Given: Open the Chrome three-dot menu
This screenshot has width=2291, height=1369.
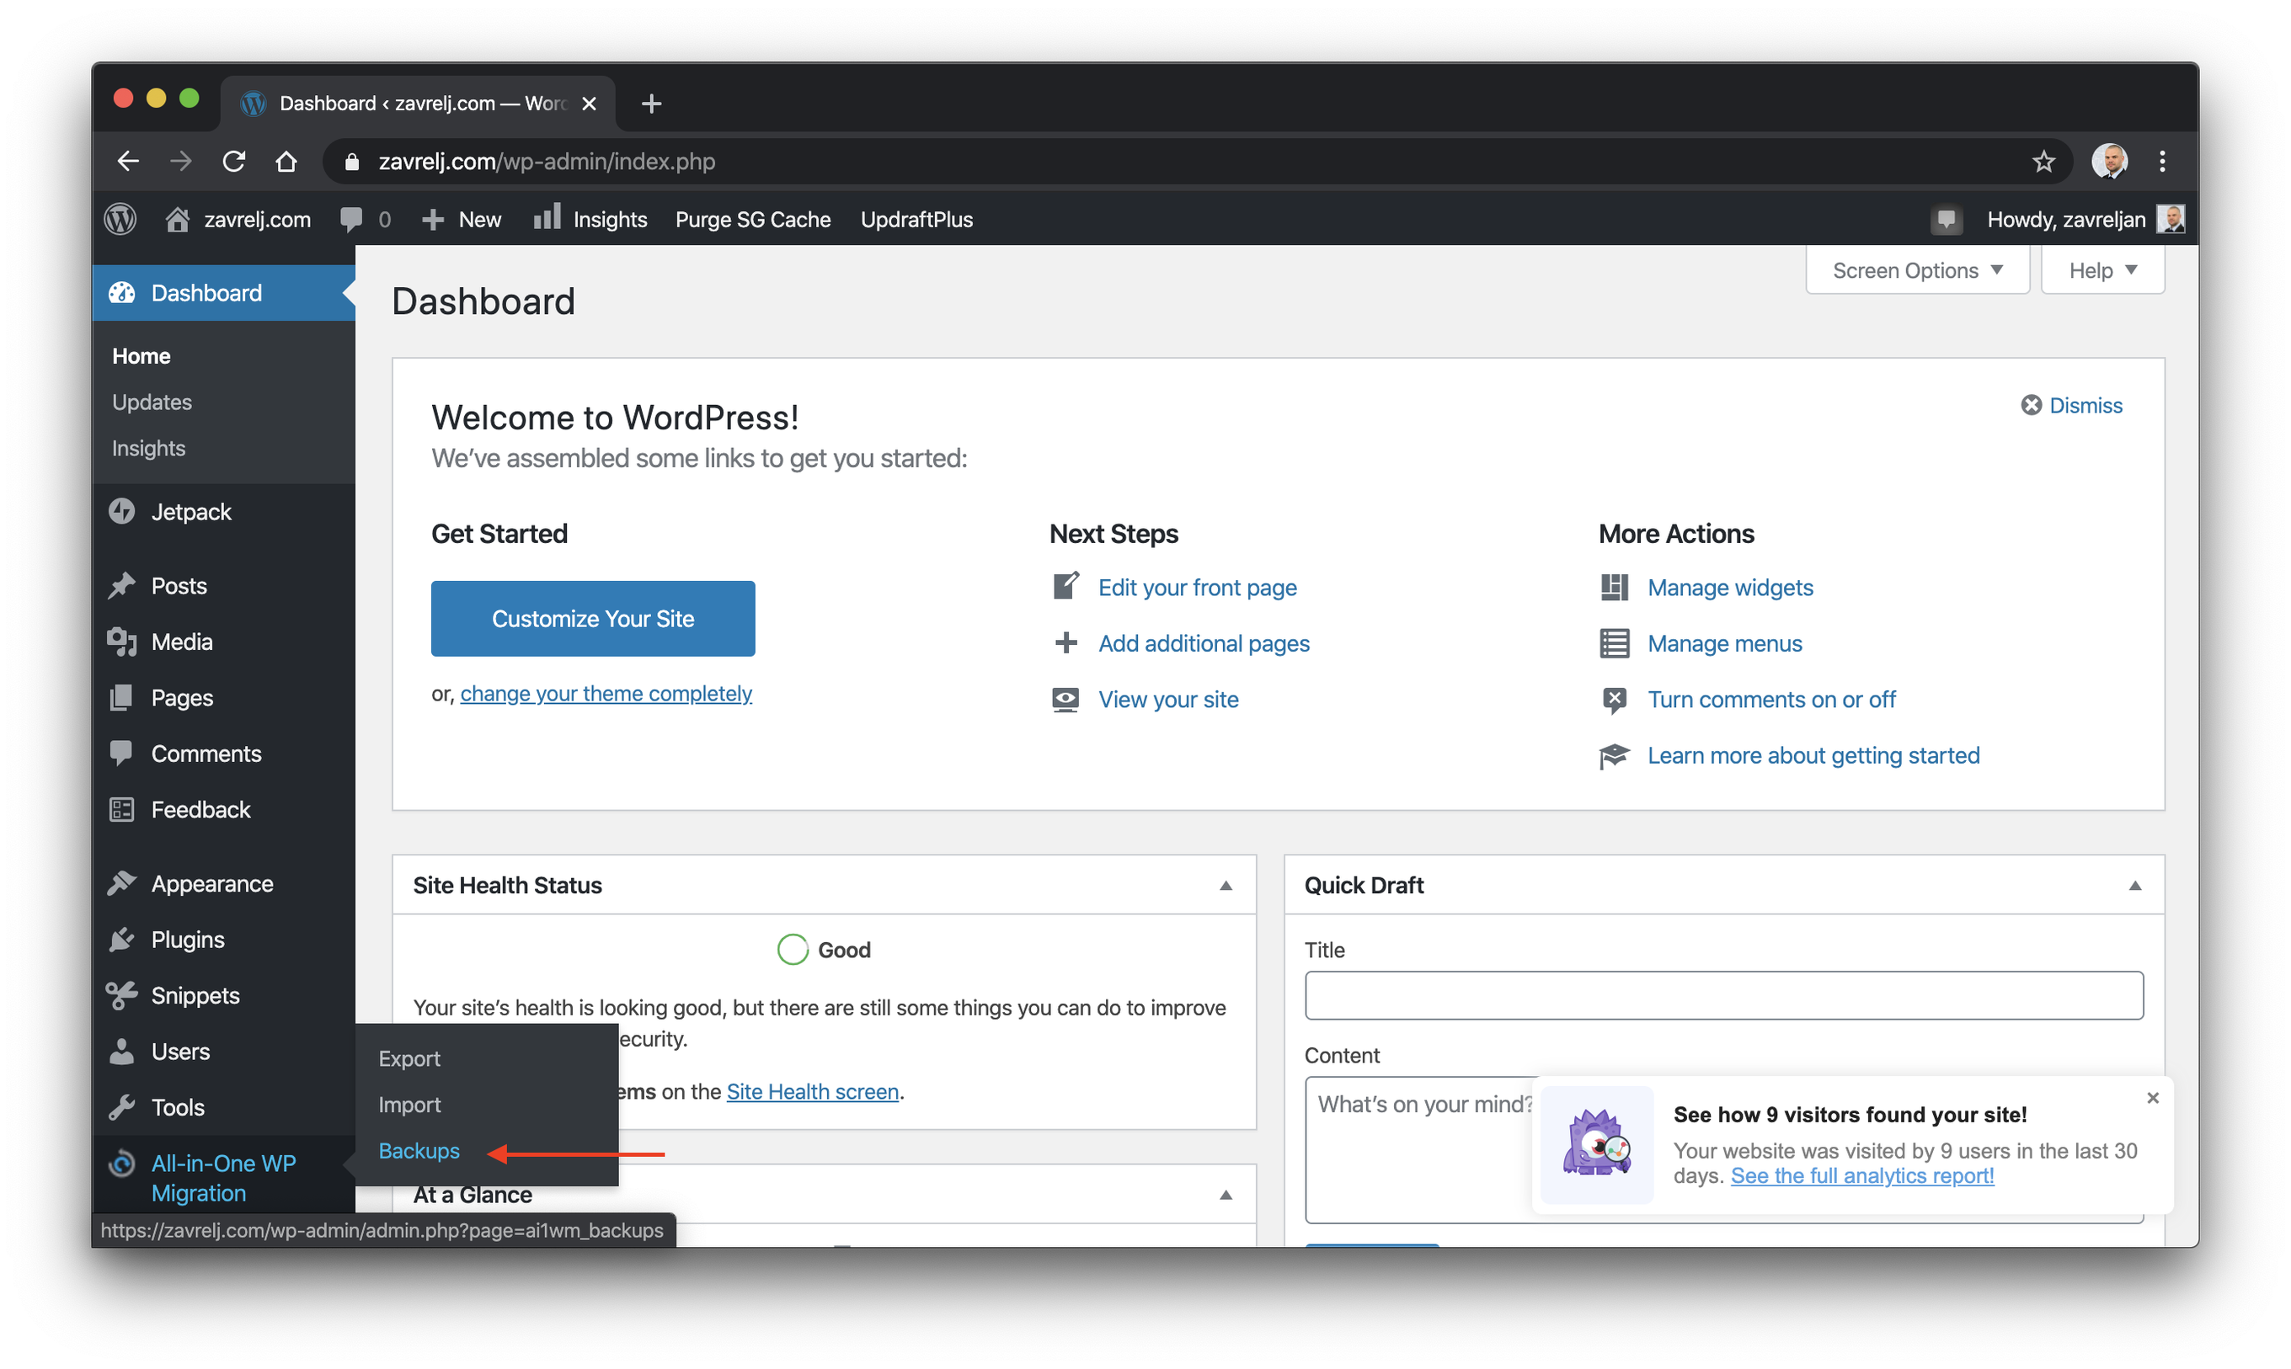Looking at the screenshot, I should click(x=2163, y=162).
